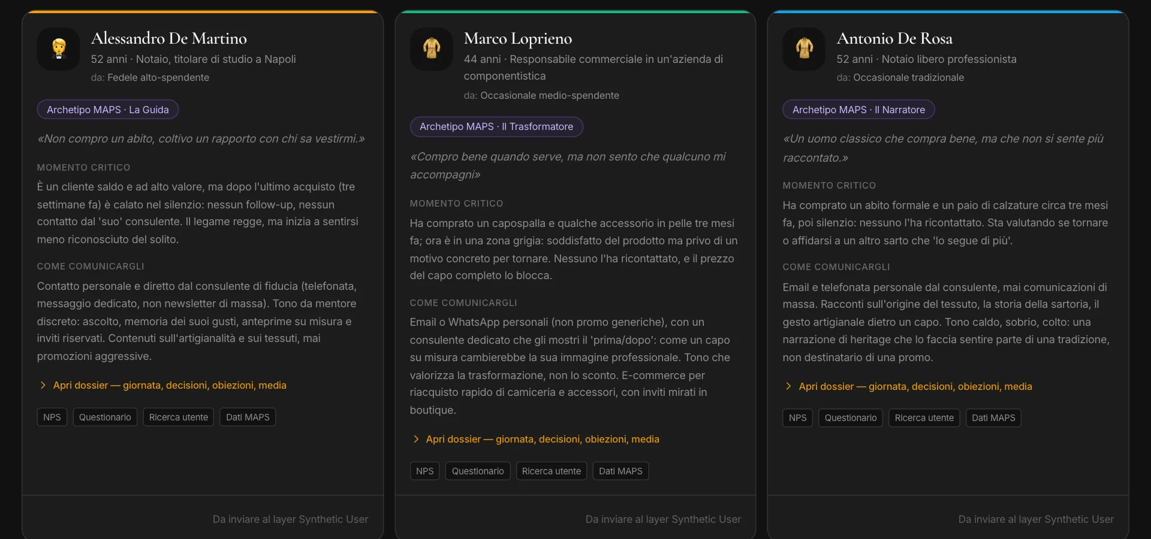Screen dimensions: 1151x539
Task: Select Questionario tag on Alessandro's card
Action: click(105, 417)
